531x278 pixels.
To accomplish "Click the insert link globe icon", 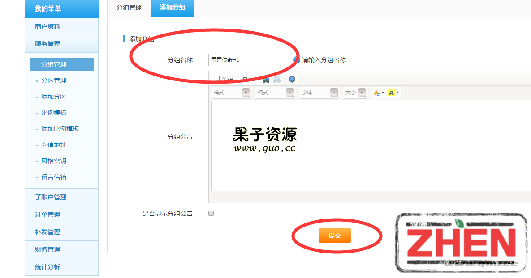I will pyautogui.click(x=266, y=79).
